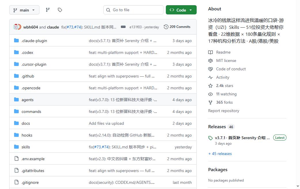Open issue #74 link in skills row
The width and height of the screenshot is (300, 189).
coord(105,147)
